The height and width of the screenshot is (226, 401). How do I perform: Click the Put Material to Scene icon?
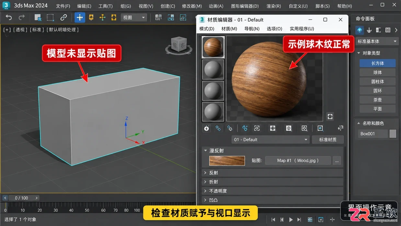(x=218, y=128)
